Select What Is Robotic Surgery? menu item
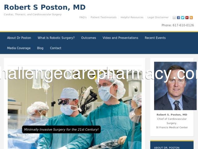The width and height of the screenshot is (198, 149). point(56,38)
